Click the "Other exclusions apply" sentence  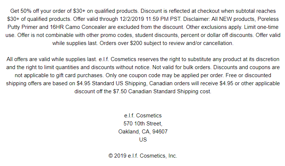[x=214, y=27]
